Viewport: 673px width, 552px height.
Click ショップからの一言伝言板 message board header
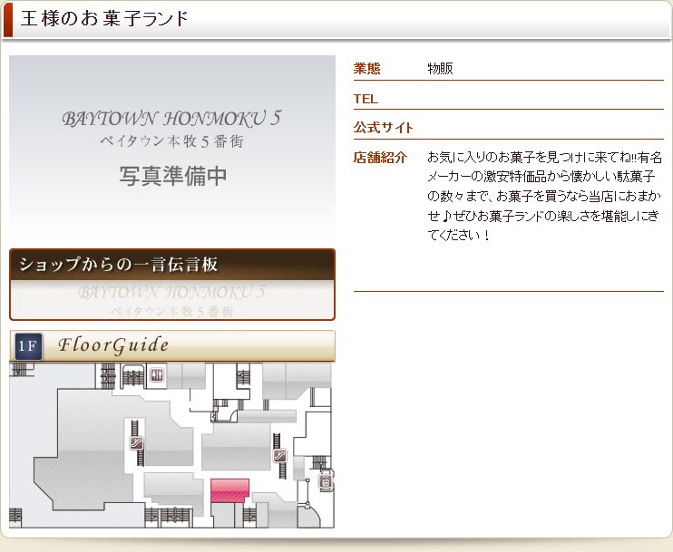click(172, 265)
